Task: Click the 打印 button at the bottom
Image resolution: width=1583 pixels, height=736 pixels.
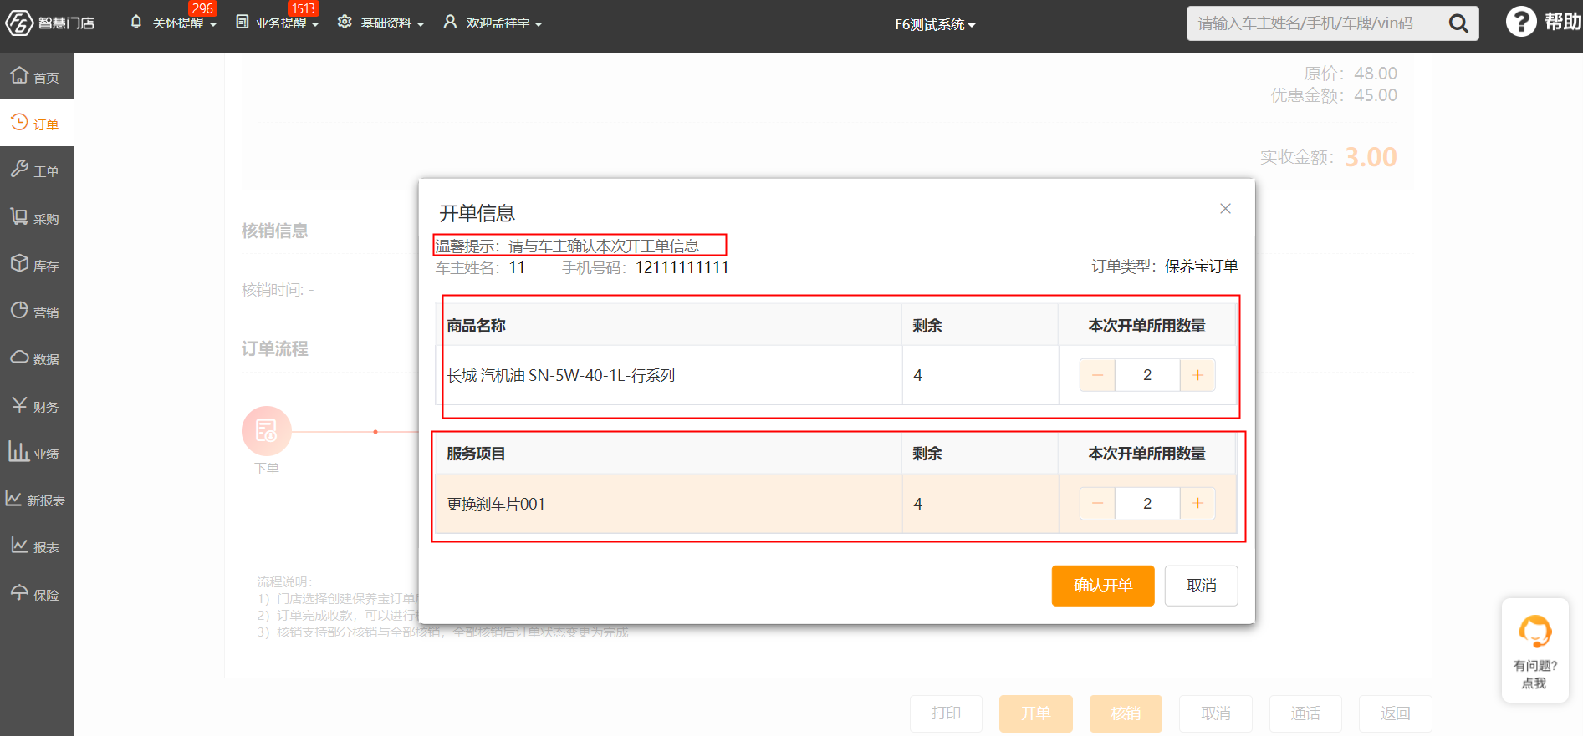Action: pyautogui.click(x=946, y=713)
